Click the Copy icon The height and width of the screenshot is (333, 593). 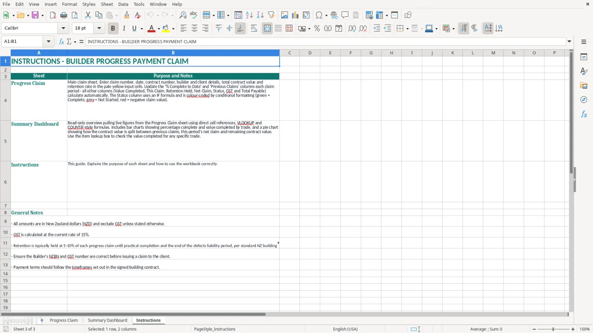[99, 15]
